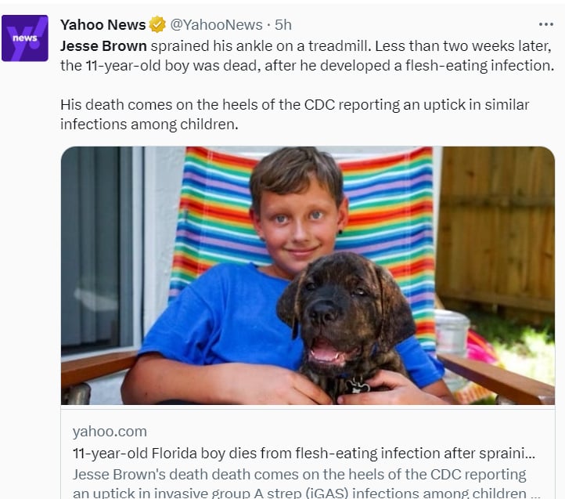565x499 pixels.
Task: Open the three-dot more options menu
Action: (x=546, y=24)
